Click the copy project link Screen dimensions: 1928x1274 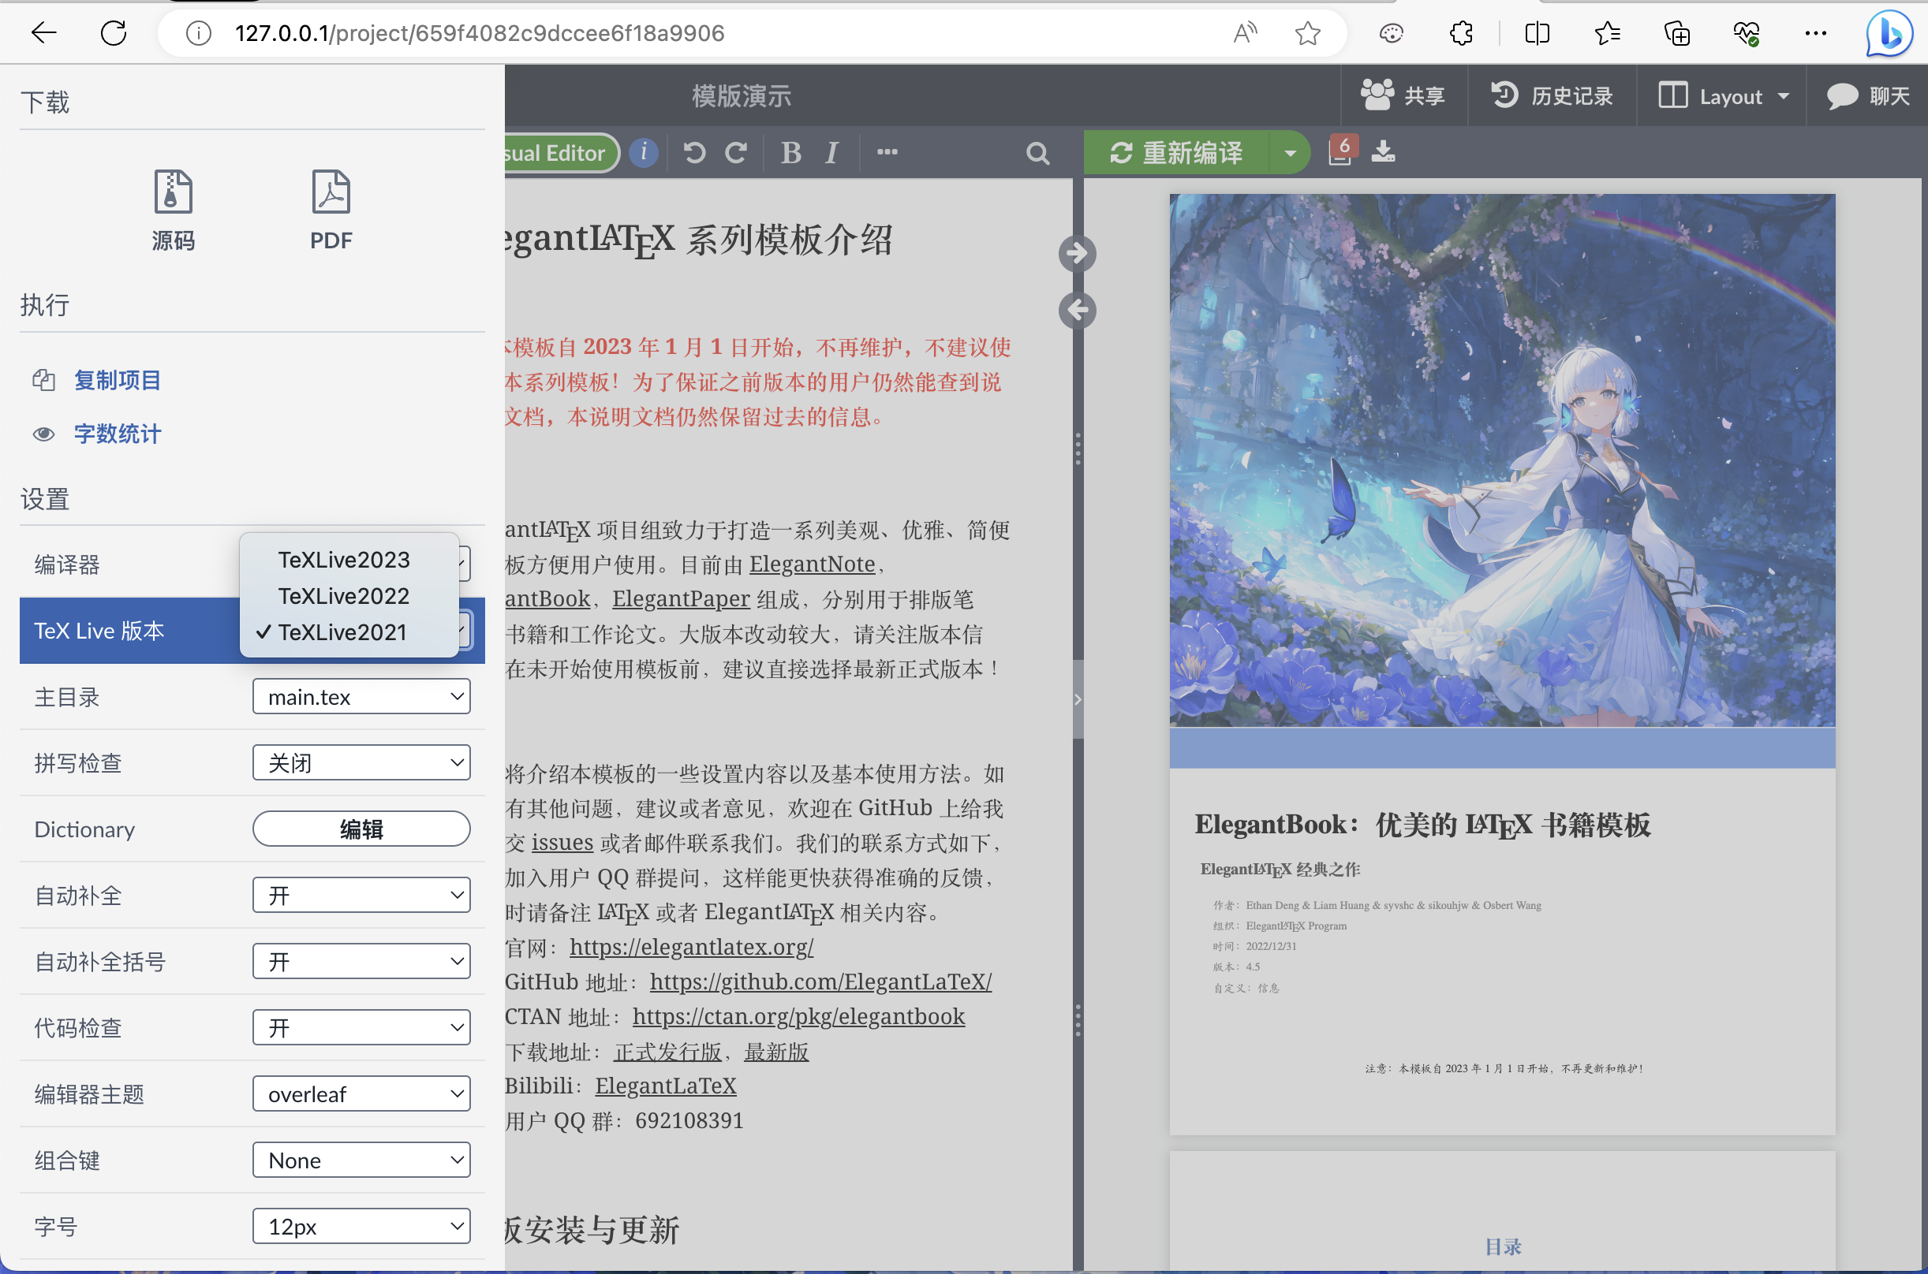pyautogui.click(x=117, y=379)
